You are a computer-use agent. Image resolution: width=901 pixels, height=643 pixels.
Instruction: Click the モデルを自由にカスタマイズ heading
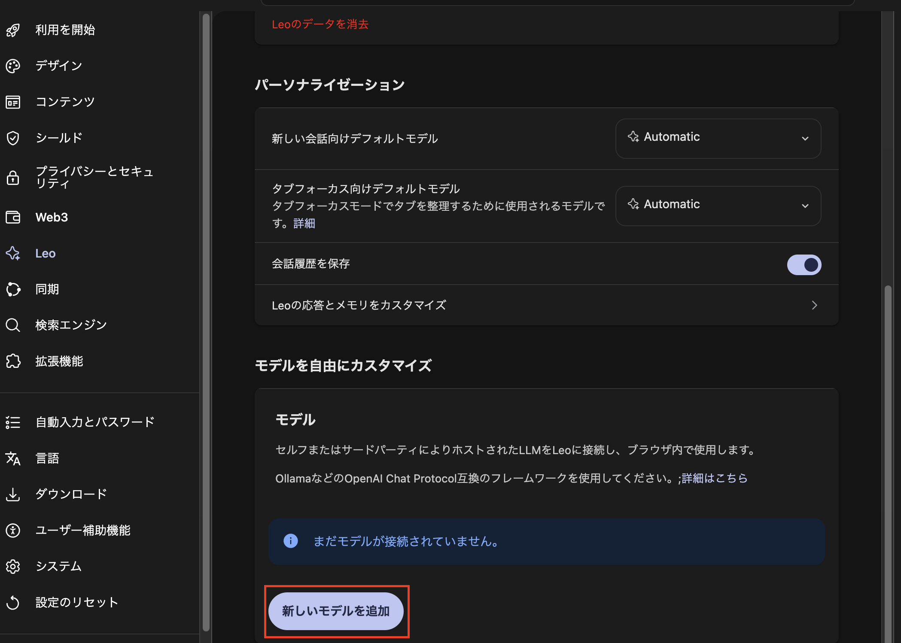(344, 365)
